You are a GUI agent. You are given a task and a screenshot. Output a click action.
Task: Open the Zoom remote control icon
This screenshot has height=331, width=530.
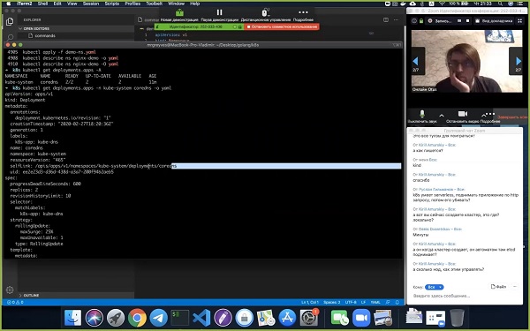click(265, 13)
